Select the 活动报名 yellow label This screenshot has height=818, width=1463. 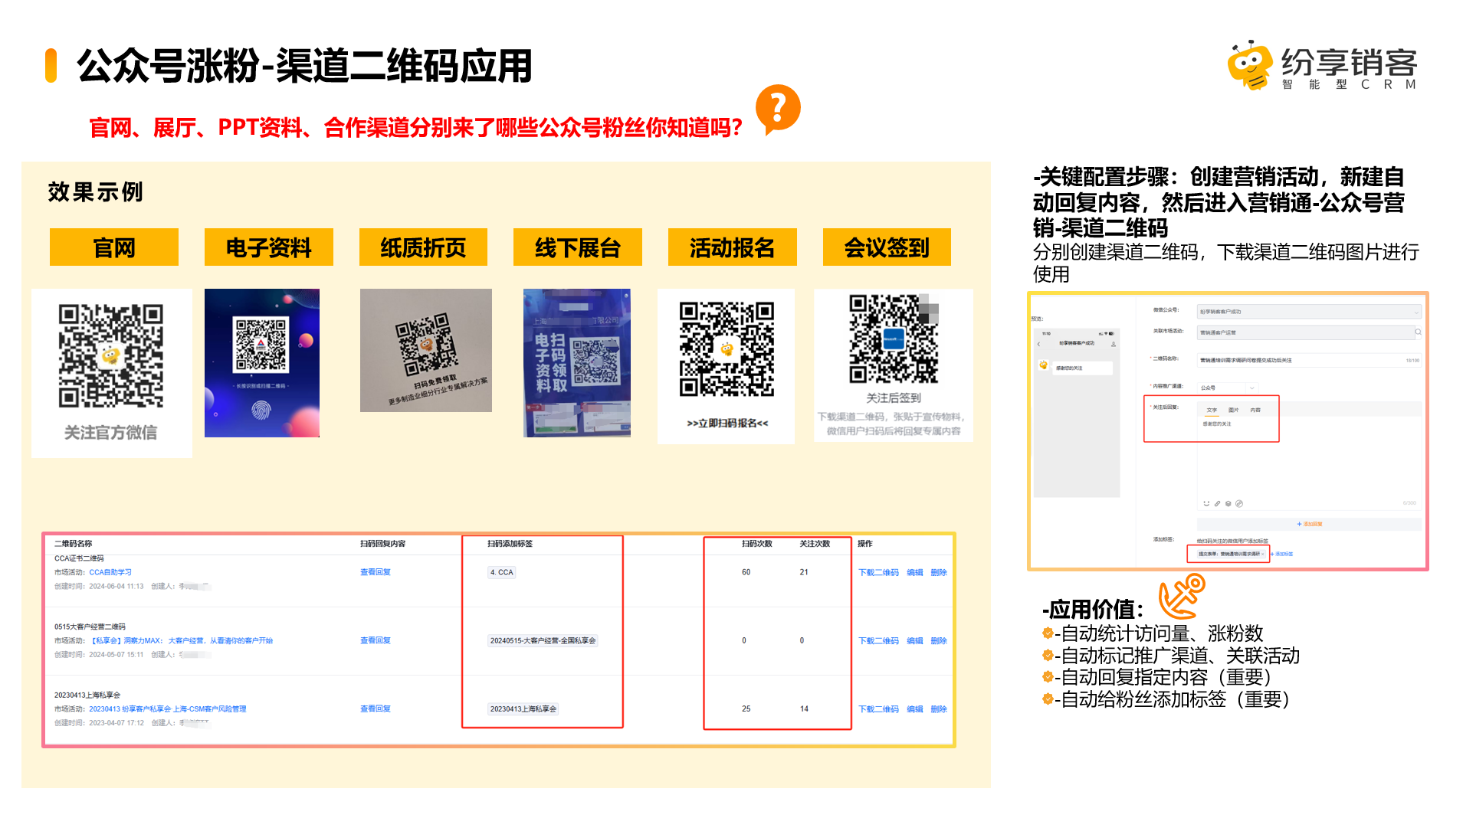coord(733,247)
